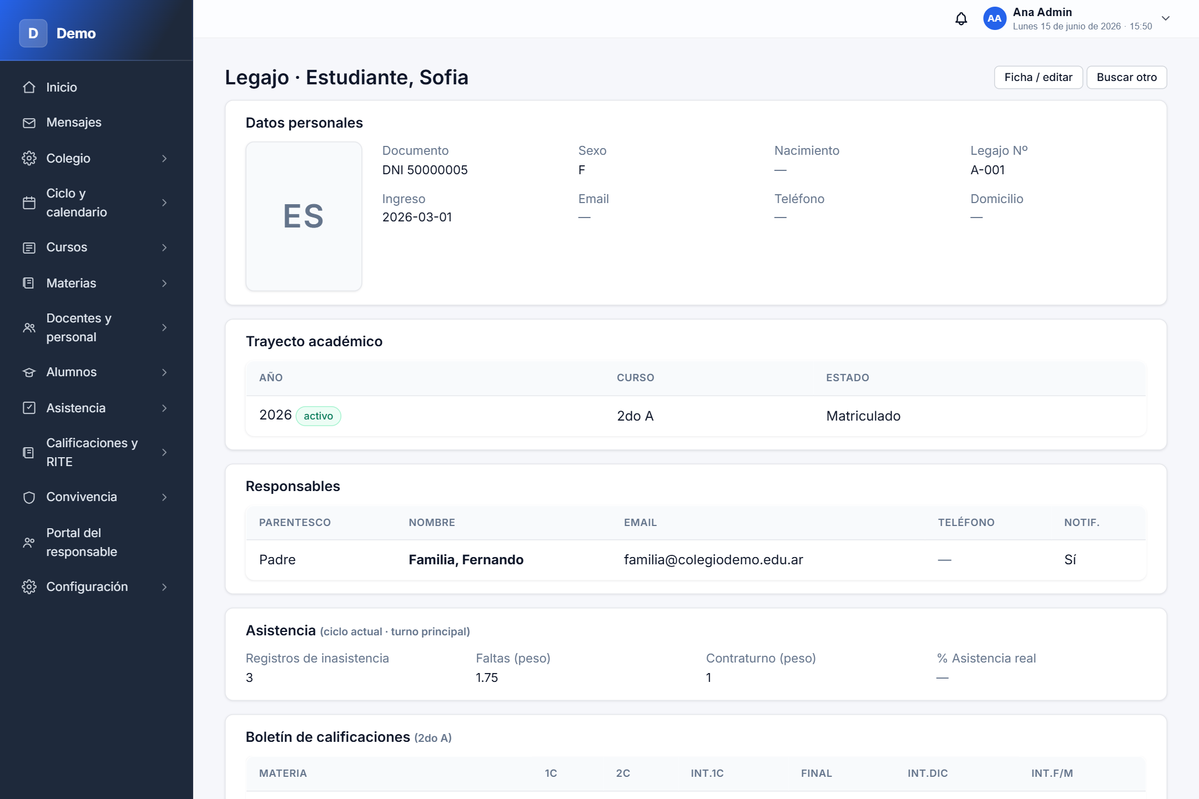Click the Alumnos graduation cap icon
The width and height of the screenshot is (1199, 799).
(x=29, y=372)
